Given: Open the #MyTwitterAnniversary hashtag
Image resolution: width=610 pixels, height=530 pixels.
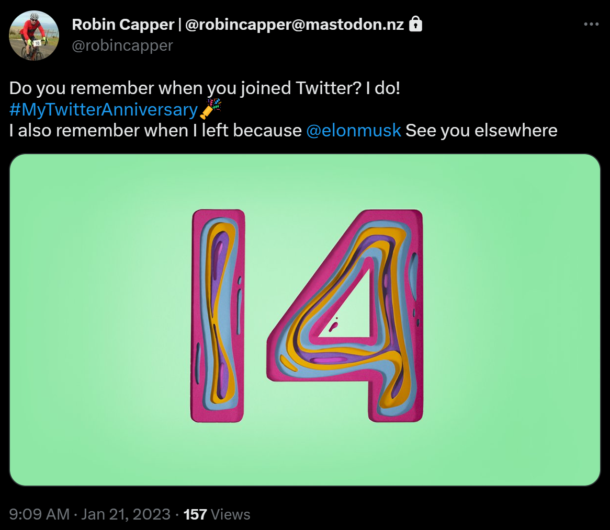Looking at the screenshot, I should point(104,110).
